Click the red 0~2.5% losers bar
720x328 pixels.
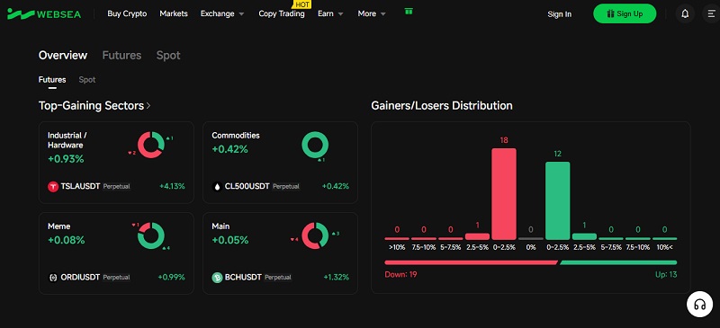pyautogui.click(x=504, y=194)
